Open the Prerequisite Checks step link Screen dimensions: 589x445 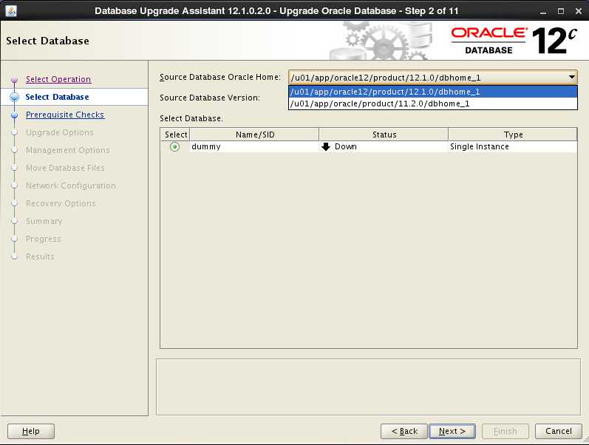[65, 115]
